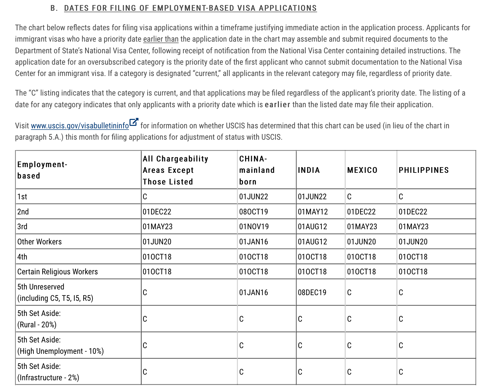The image size is (501, 391).
Task: Click the Employment-based header cell
Action: point(42,170)
